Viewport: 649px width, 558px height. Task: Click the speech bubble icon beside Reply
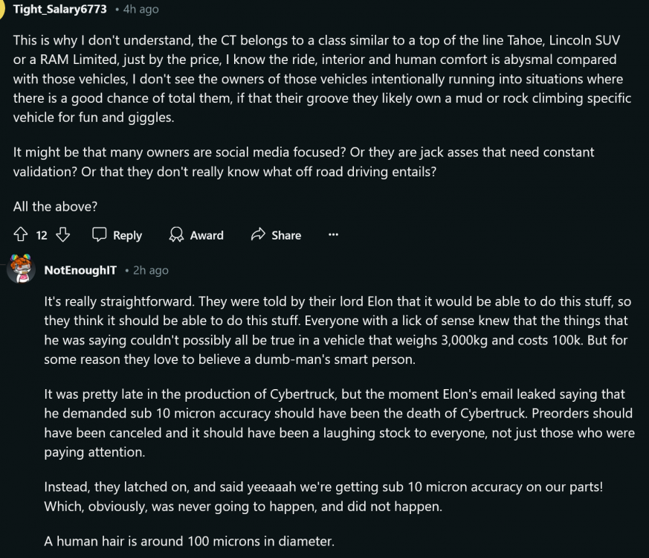click(x=100, y=235)
